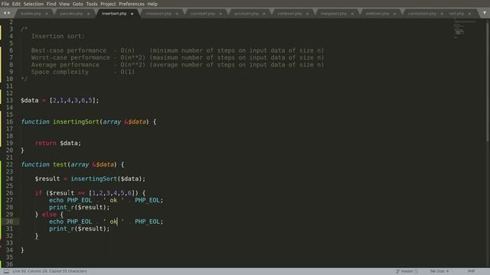
Task: Switch to the mergesort.php tab
Action: pyautogui.click(x=334, y=14)
